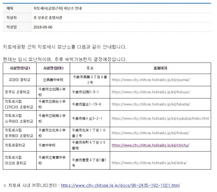Viewport: 217px width, 192px height.
Task: Select the 유마이 중학교 cell
Action: tap(20, 80)
